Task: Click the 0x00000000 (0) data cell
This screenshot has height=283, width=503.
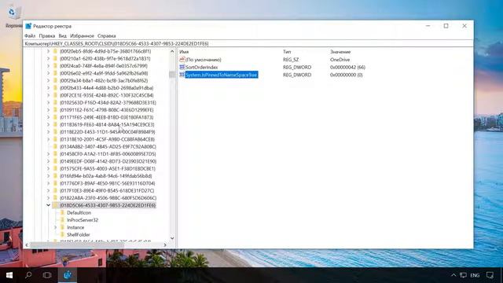Action: 346,75
